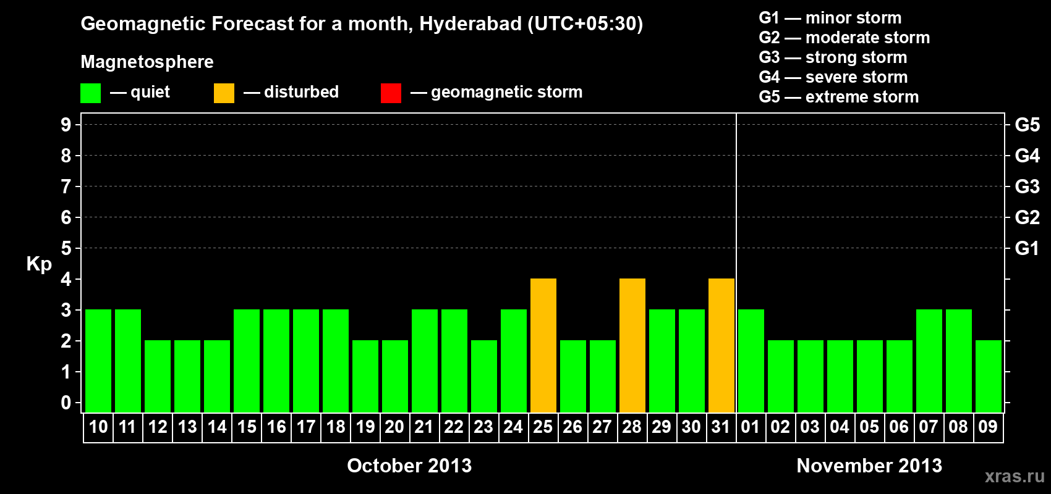Screen dimensions: 1051x494
Task: Click date label 15 on the axis
Action: [x=247, y=427]
